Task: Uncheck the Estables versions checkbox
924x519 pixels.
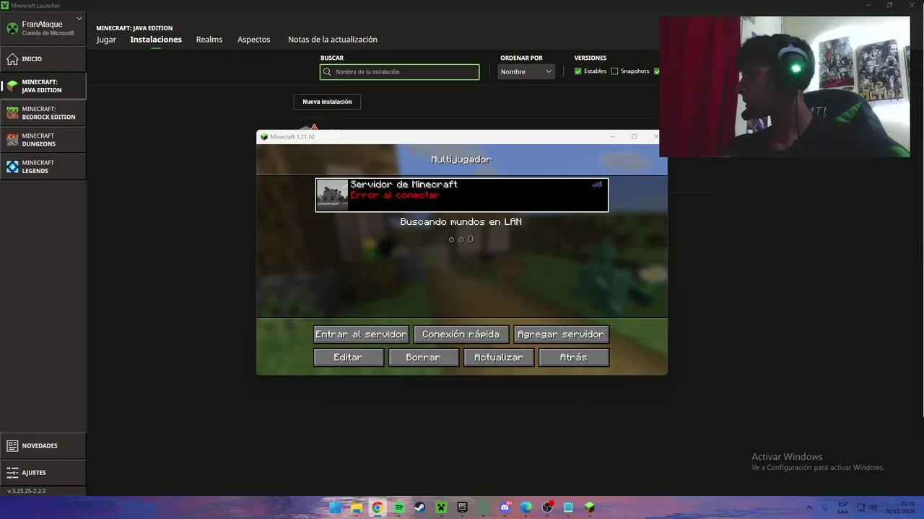Action: pyautogui.click(x=578, y=71)
